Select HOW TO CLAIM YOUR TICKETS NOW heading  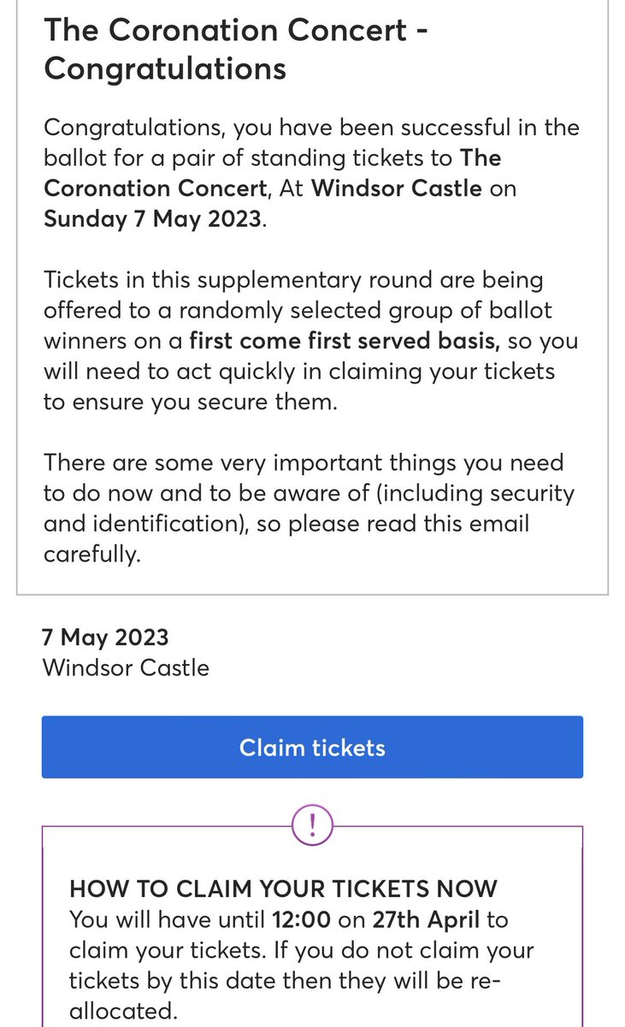[x=283, y=889]
